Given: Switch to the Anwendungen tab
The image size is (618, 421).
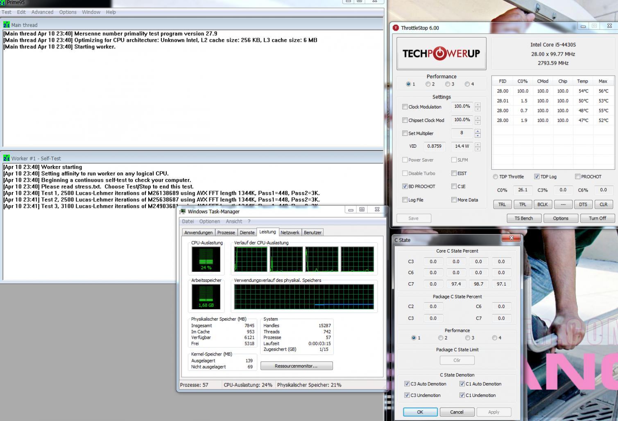Looking at the screenshot, I should click(x=198, y=232).
